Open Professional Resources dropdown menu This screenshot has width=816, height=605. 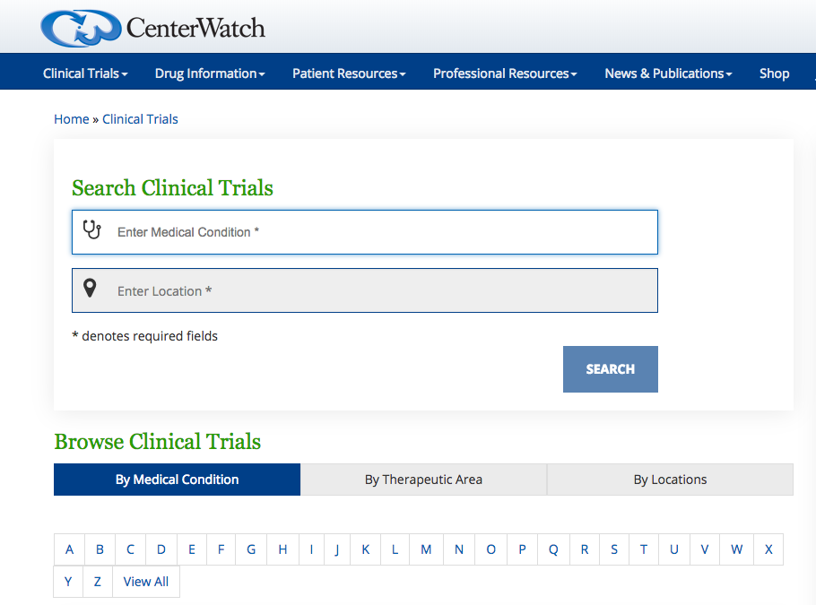pos(505,73)
